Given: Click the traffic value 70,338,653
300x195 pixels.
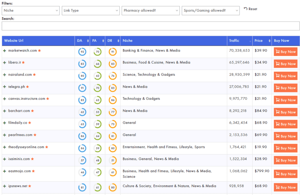Looking at the screenshot, I should point(239,51).
